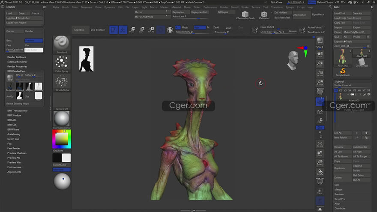Open the Zplugin menu
Image resolution: width=377 pixels, height=212 pixels.
pos(290,7)
